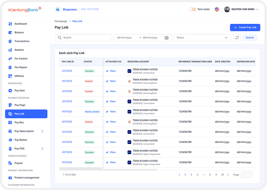Go to next page arrow in pagination
Screen dimensions: 267x190
coord(228,175)
